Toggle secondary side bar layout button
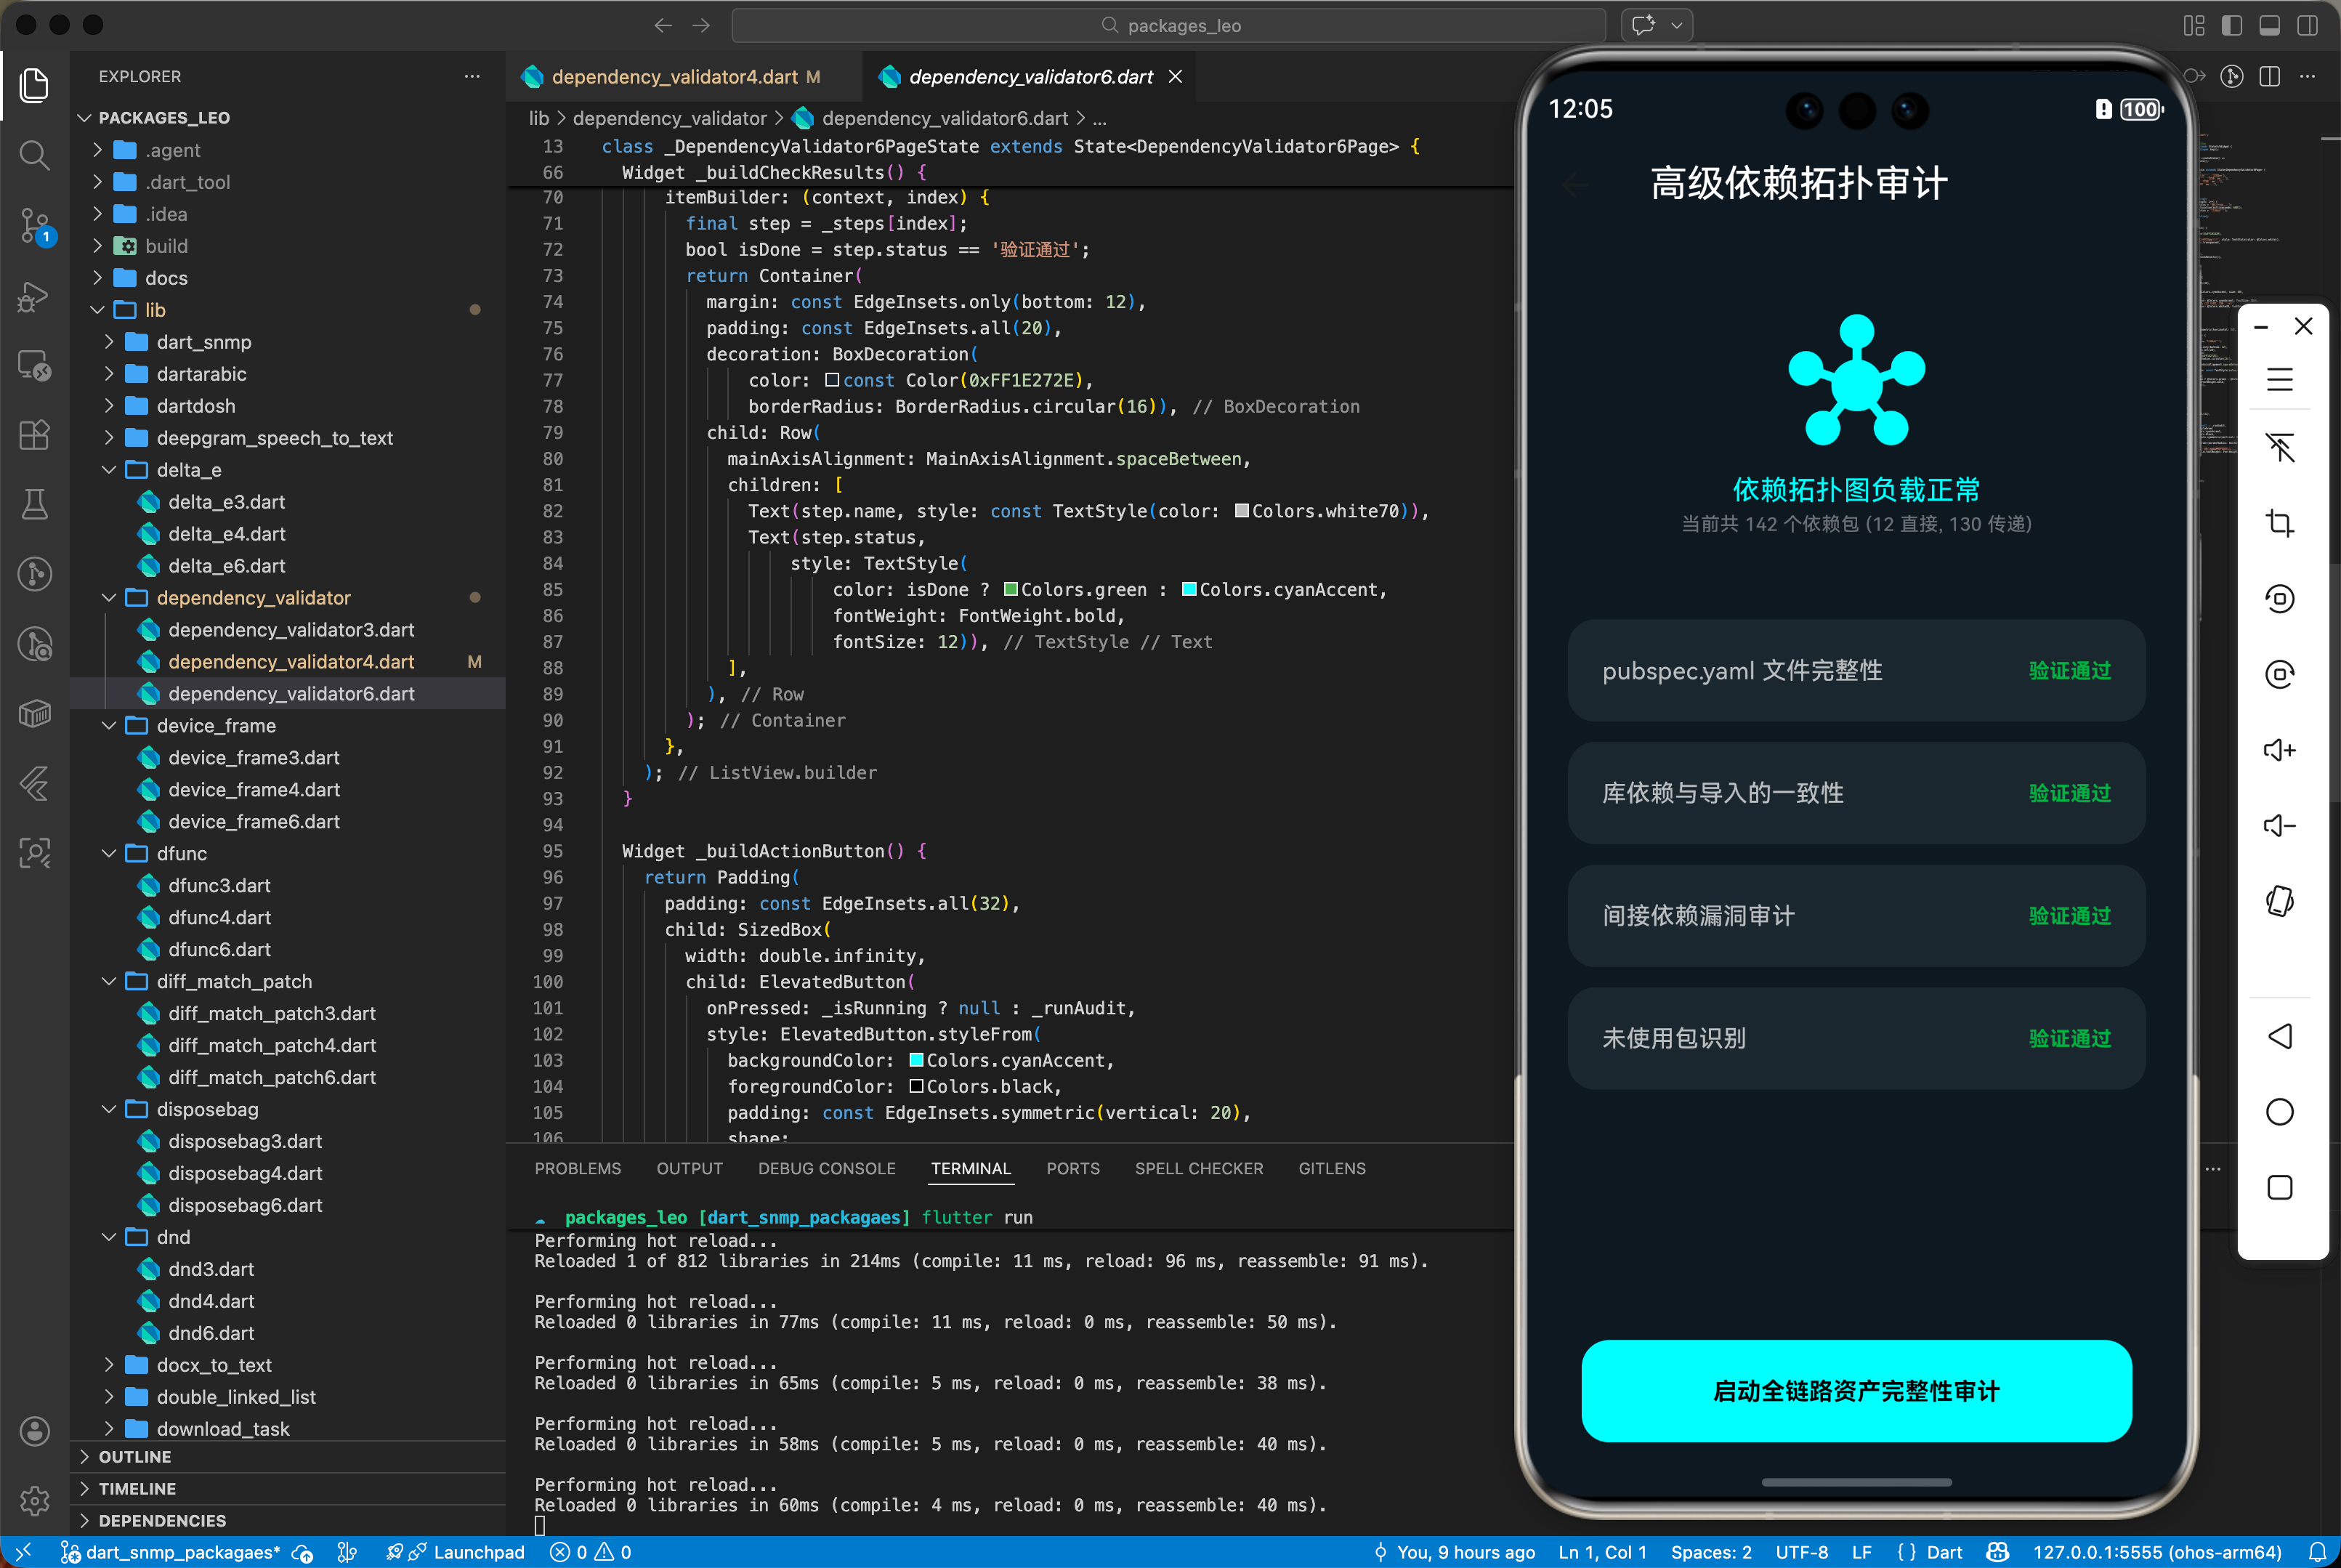 (x=2307, y=25)
